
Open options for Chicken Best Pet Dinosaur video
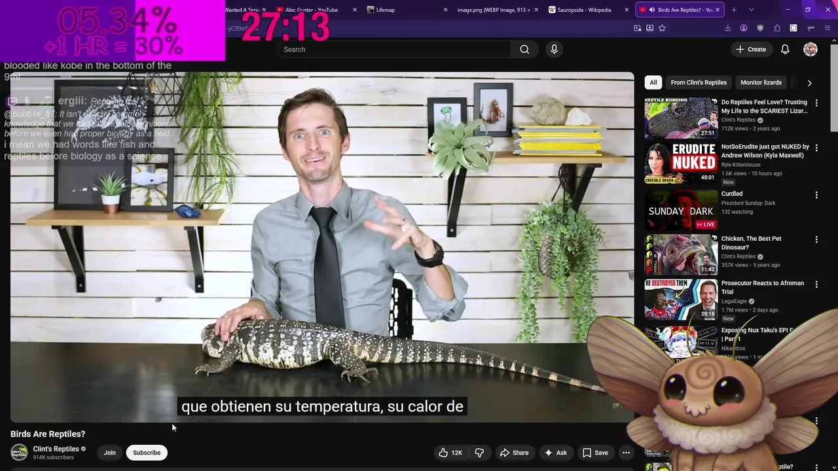(x=816, y=240)
